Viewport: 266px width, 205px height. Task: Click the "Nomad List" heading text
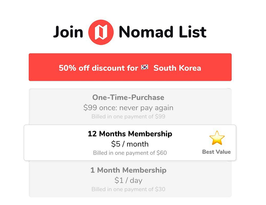click(x=162, y=32)
